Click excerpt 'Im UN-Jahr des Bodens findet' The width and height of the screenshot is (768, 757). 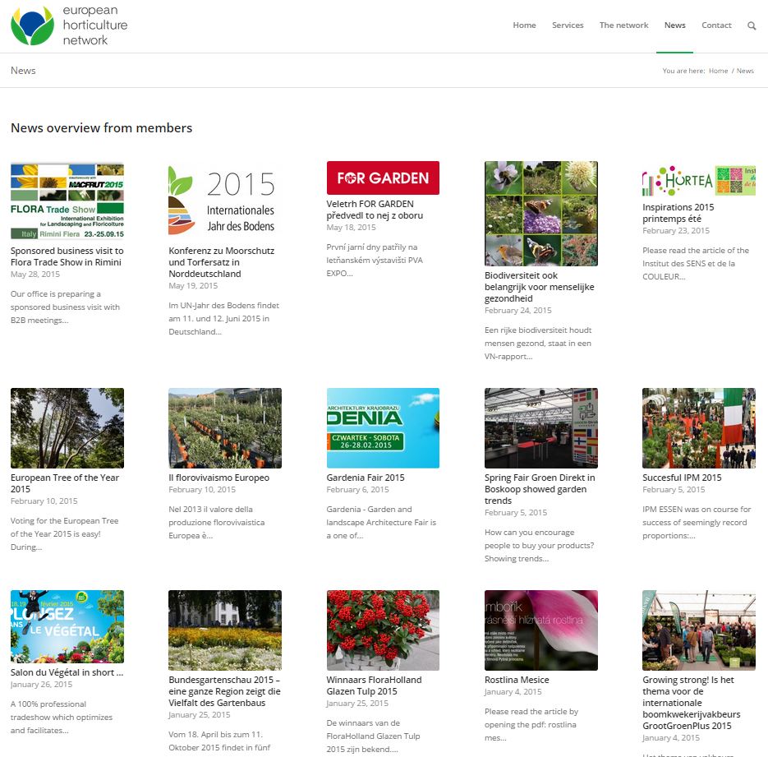224,318
